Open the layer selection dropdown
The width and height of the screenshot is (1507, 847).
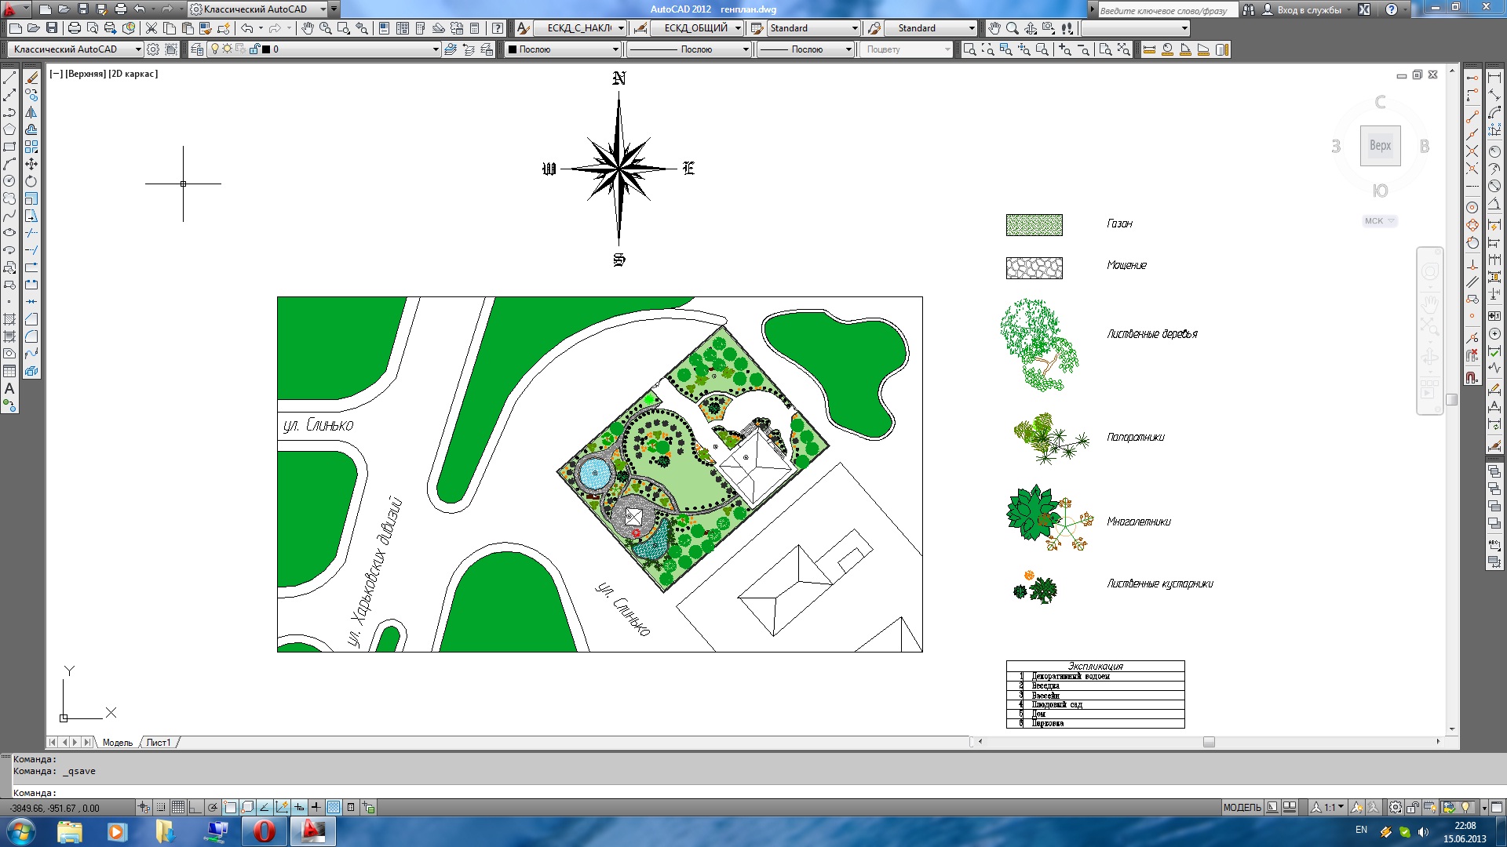436,49
